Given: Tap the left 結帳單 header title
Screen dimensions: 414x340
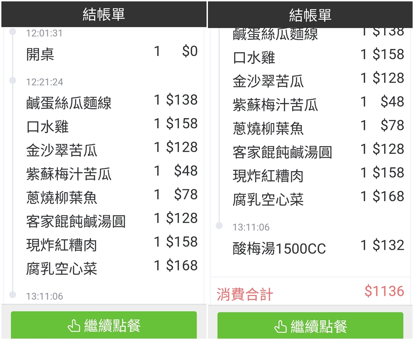Looking at the screenshot, I should (103, 14).
